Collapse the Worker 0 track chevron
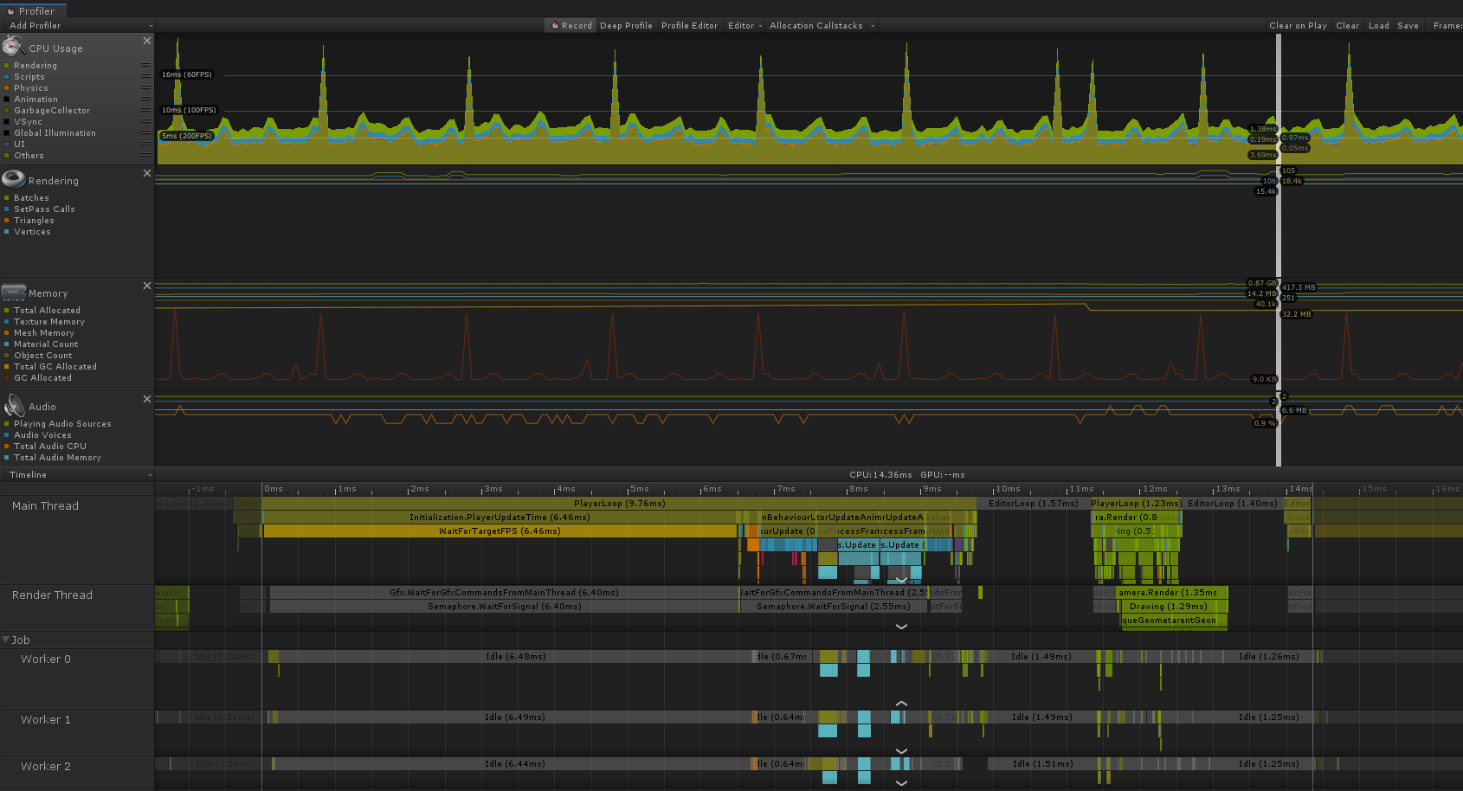The image size is (1463, 791). point(901,704)
